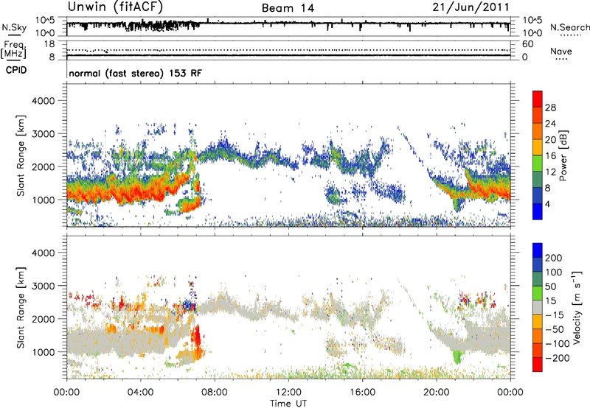590x408 pixels.
Task: Click the '4000' tick on the velocity panel
Action: (x=43, y=253)
